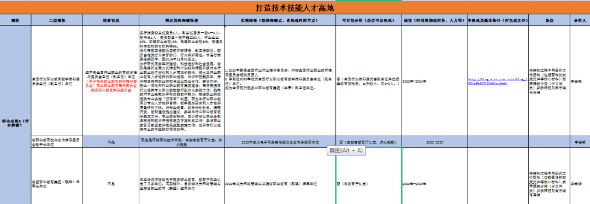Select the 2022年-2024年 period cell
590x204 pixels.
point(435,81)
